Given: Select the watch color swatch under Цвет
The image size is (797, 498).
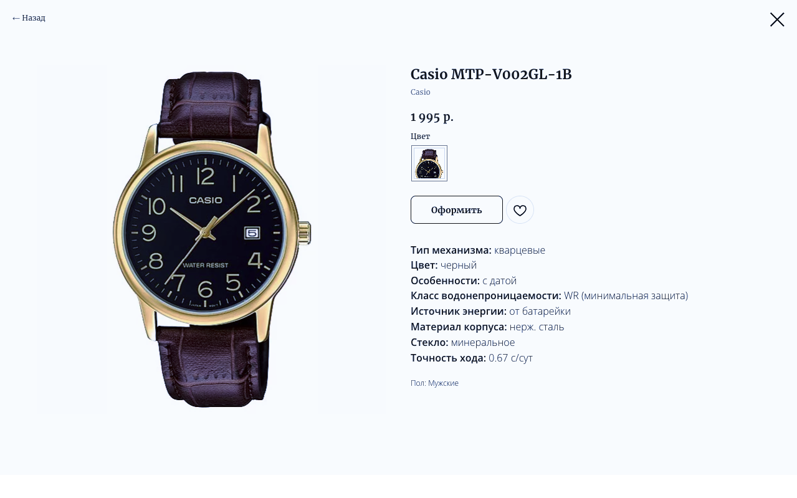Looking at the screenshot, I should [429, 163].
